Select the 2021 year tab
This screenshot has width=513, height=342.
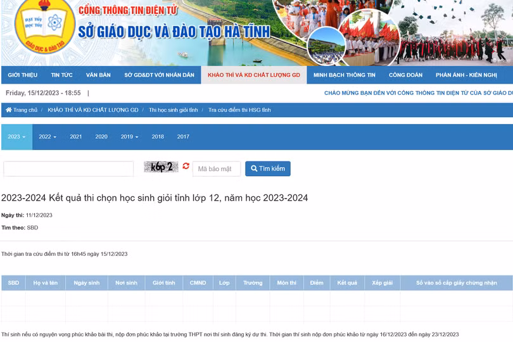75,137
